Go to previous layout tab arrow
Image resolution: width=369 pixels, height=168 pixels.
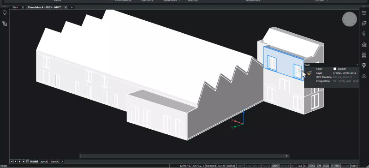(x=16, y=162)
